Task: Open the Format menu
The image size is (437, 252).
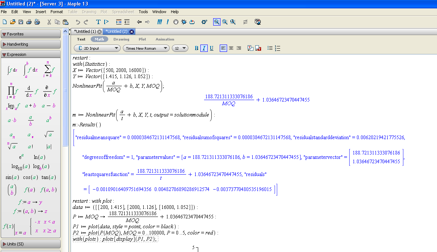Action: (57, 12)
